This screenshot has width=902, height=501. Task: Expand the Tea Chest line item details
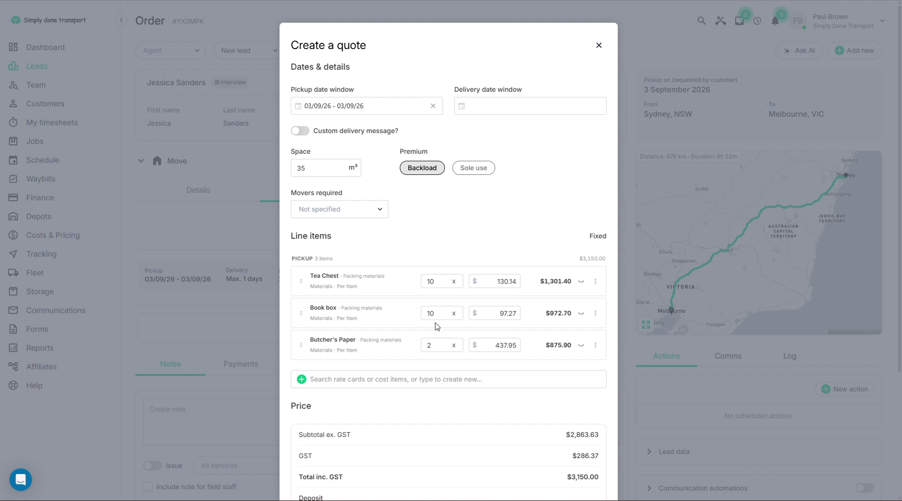click(x=581, y=281)
